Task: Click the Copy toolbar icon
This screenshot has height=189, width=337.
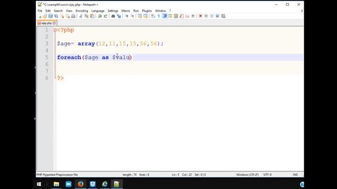Action: tap(86, 16)
